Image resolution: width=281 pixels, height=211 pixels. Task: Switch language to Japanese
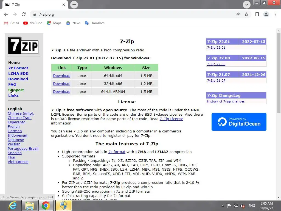16,140
